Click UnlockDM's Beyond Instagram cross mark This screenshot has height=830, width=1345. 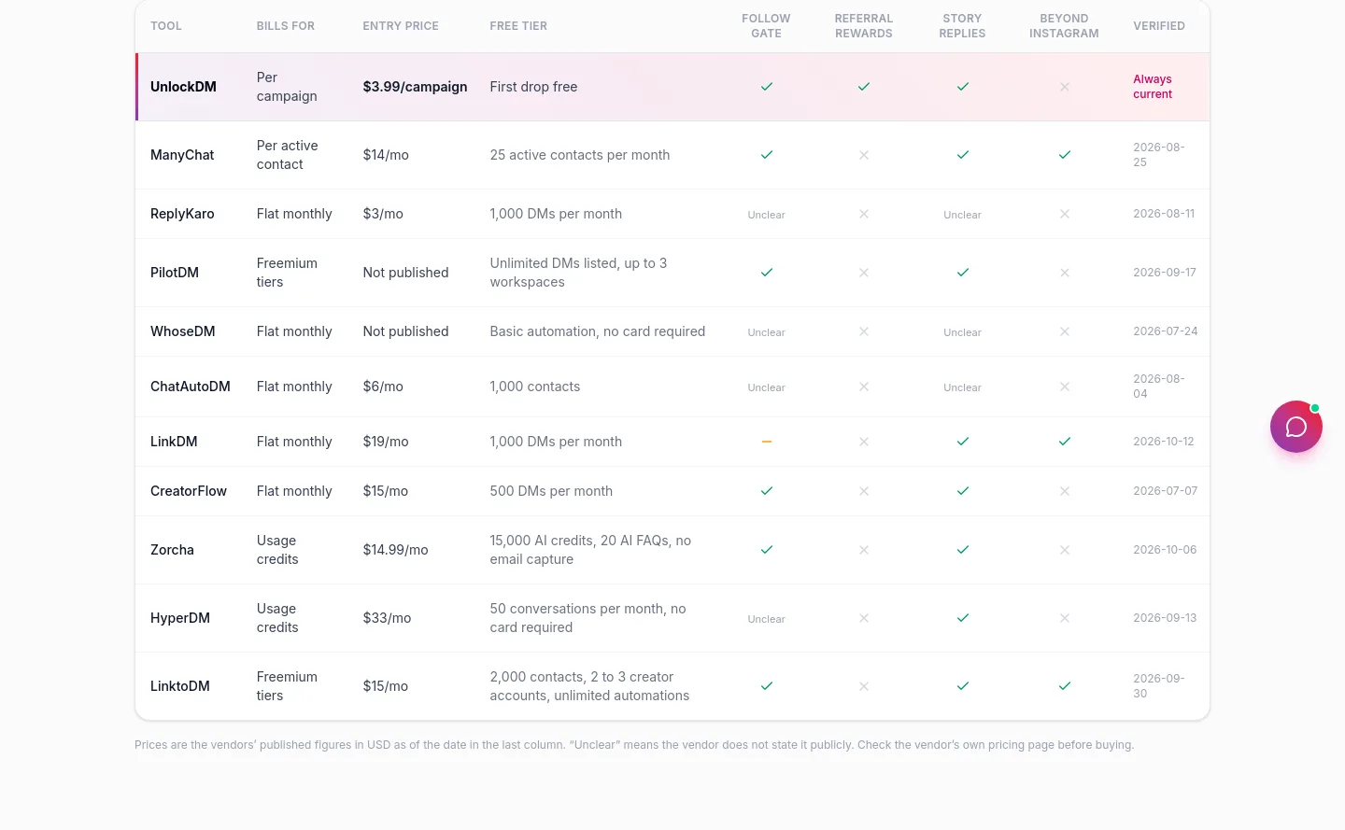pos(1065,87)
